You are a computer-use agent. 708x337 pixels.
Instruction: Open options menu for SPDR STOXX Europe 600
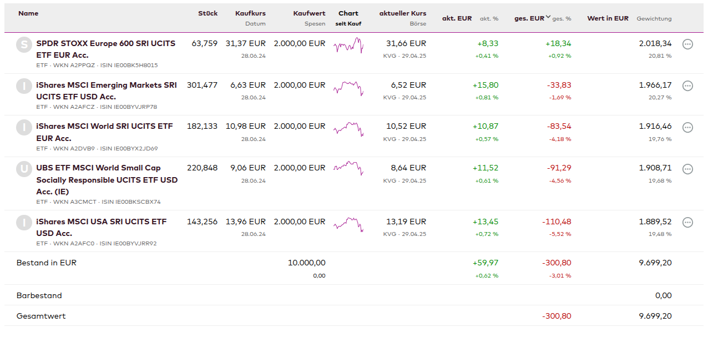click(687, 44)
